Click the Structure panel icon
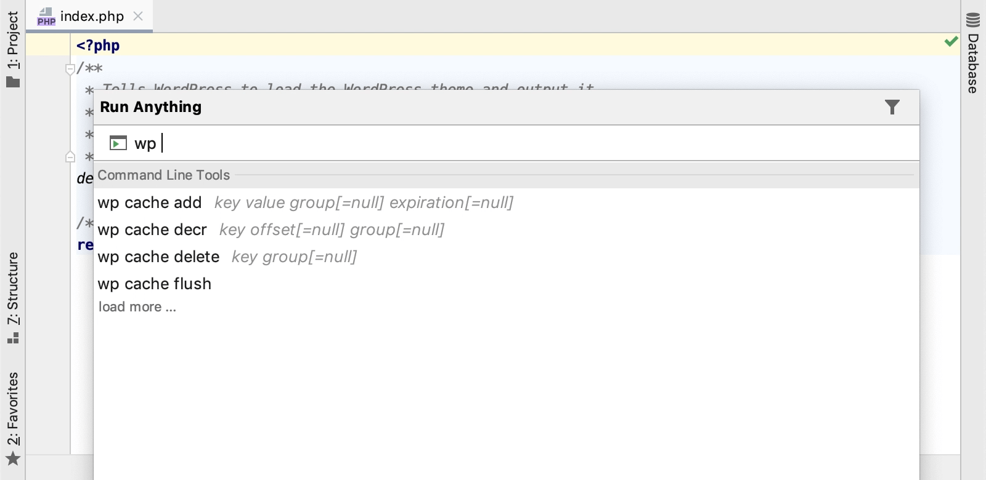Viewport: 986px width, 480px height. (13, 338)
